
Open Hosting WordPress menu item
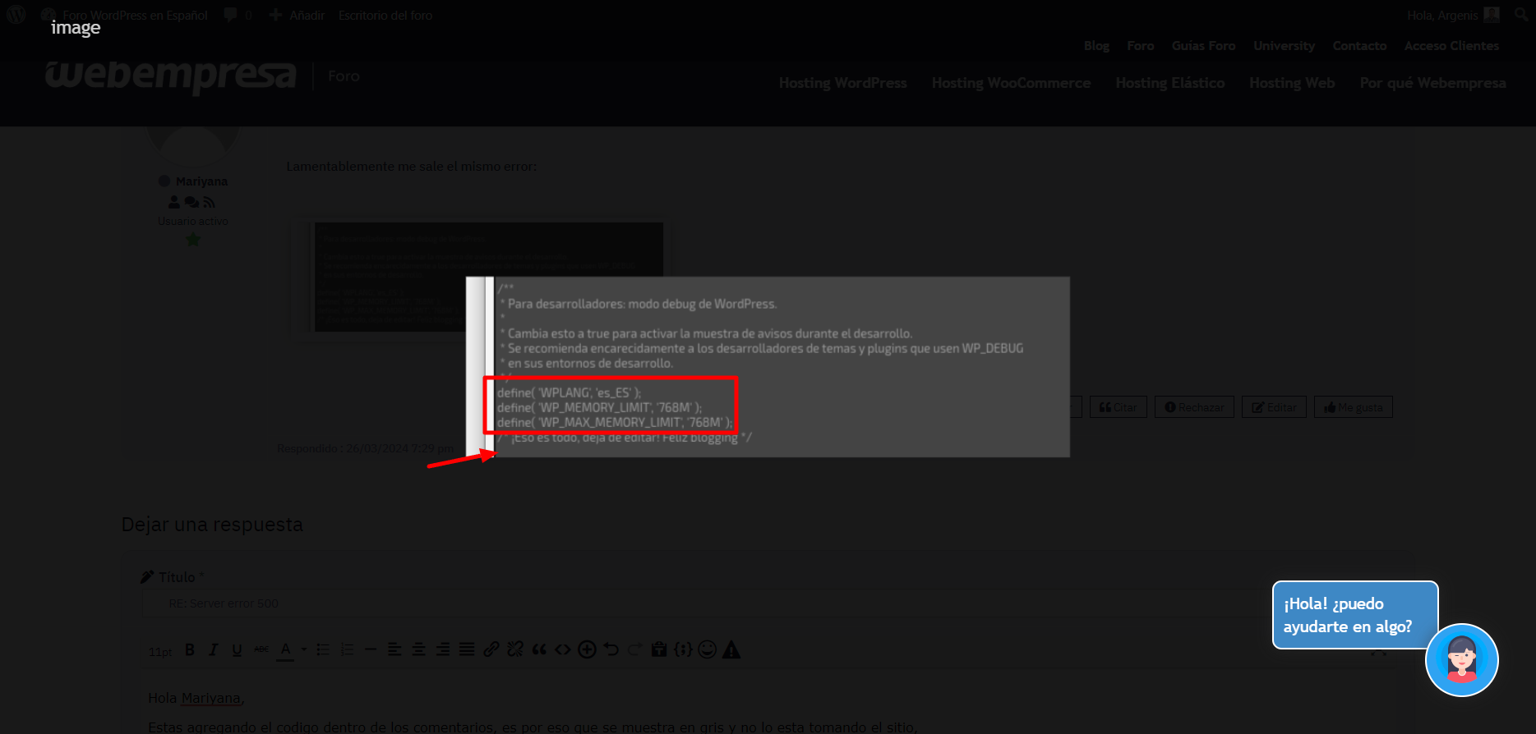pyautogui.click(x=843, y=83)
